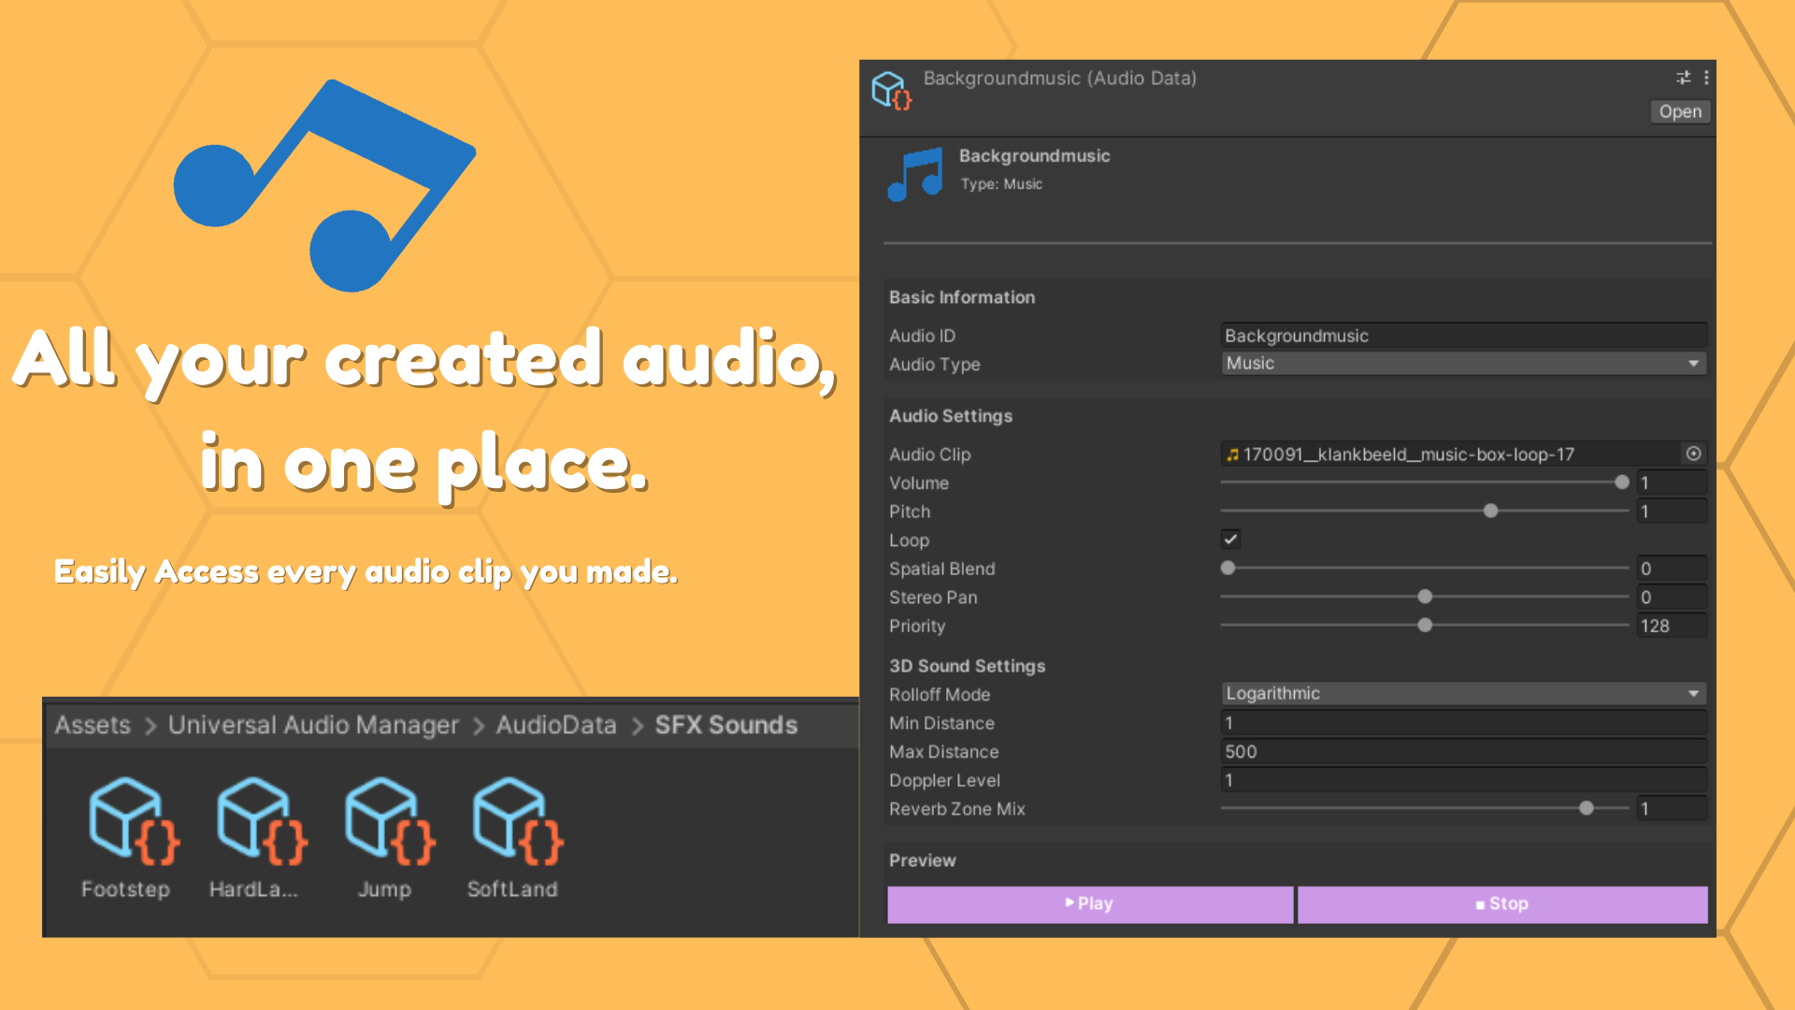The width and height of the screenshot is (1795, 1010).
Task: Select the Footstep audio data asset icon
Action: click(x=133, y=821)
